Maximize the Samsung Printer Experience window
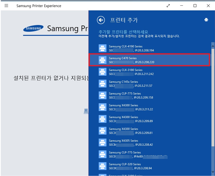 195,6
